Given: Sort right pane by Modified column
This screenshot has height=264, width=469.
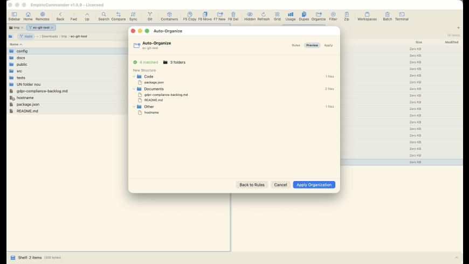Looking at the screenshot, I should click(451, 42).
